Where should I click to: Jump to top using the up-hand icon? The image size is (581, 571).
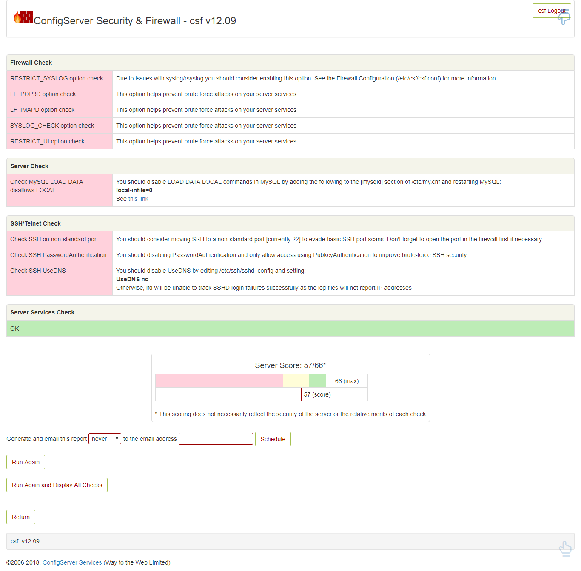(565, 549)
